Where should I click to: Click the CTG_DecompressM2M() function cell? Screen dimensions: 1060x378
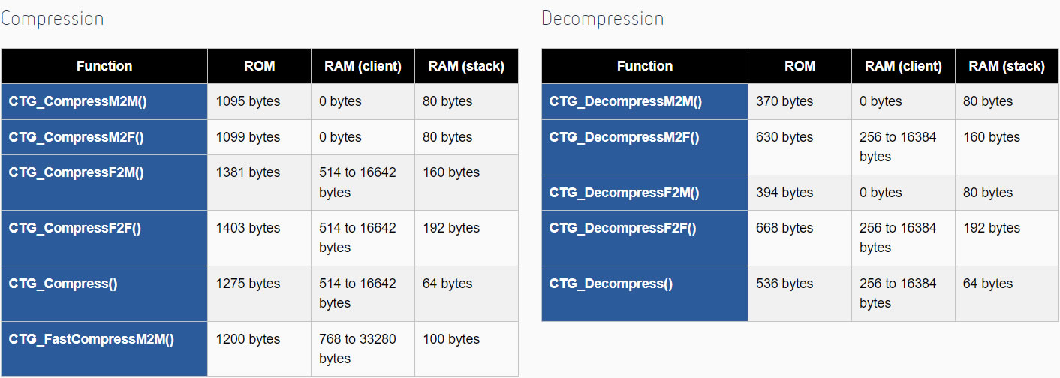pyautogui.click(x=645, y=101)
